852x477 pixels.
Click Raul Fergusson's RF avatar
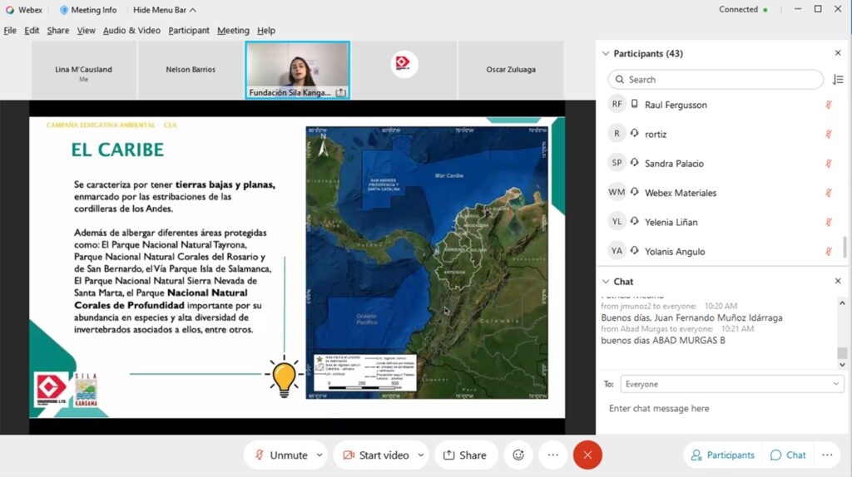[617, 104]
